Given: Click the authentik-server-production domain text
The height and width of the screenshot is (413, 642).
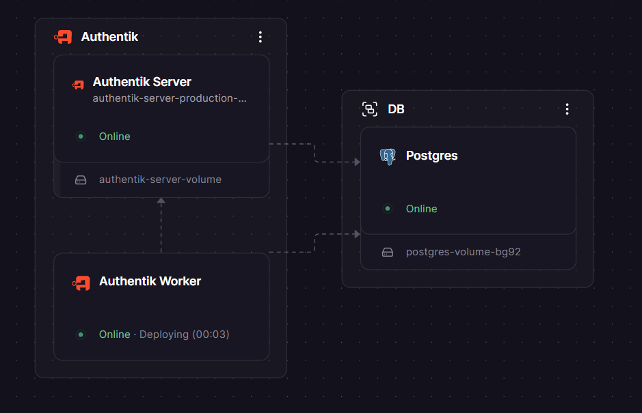Looking at the screenshot, I should (170, 98).
